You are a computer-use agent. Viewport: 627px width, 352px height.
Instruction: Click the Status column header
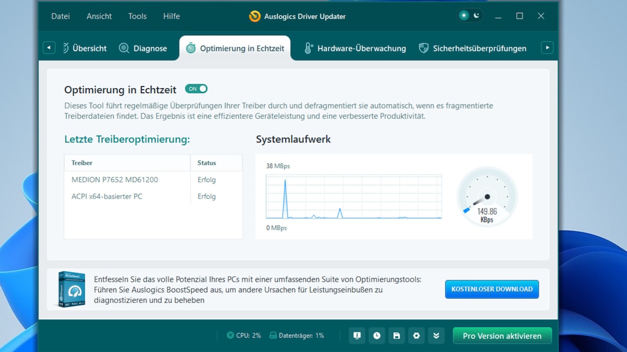(x=216, y=163)
